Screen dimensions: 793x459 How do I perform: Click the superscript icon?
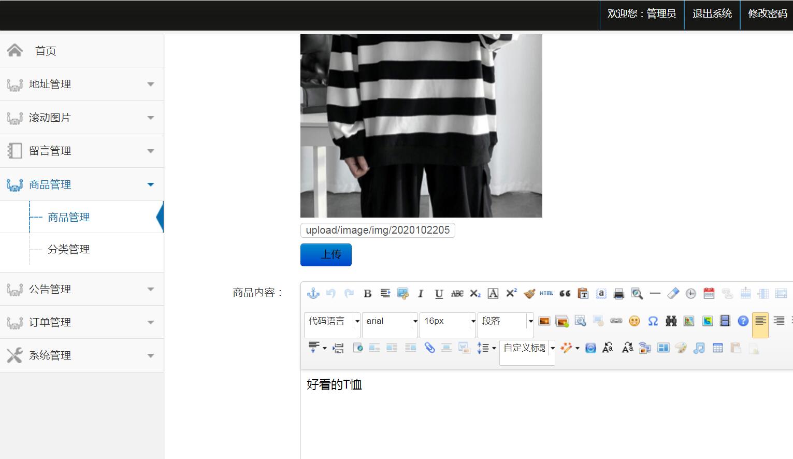click(x=511, y=293)
